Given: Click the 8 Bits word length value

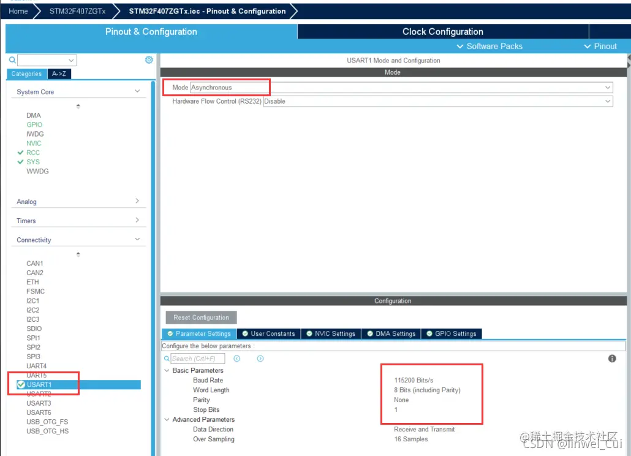Looking at the screenshot, I should (428, 390).
